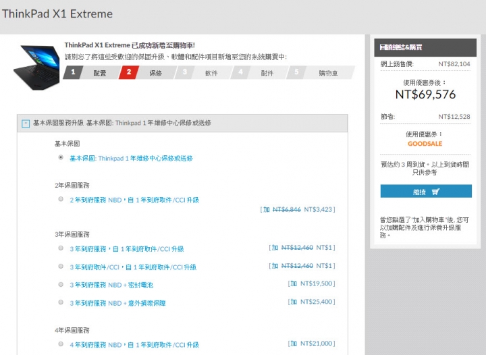The width and height of the screenshot is (486, 355).
Task: Choose 3年到府取件/CCI upgrade radio
Action: (x=61, y=266)
